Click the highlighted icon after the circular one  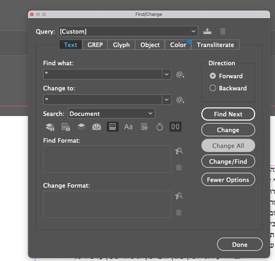point(175,126)
